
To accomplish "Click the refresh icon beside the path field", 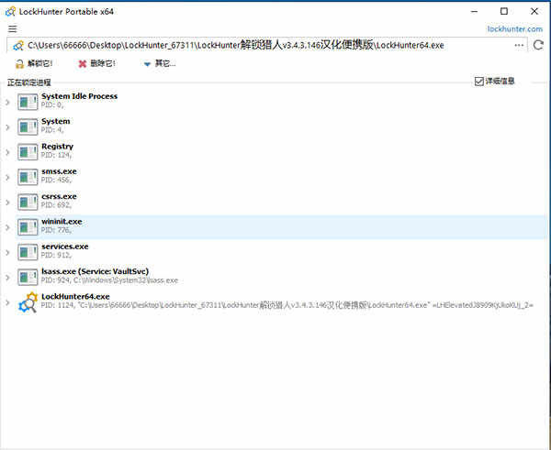I will coord(538,45).
